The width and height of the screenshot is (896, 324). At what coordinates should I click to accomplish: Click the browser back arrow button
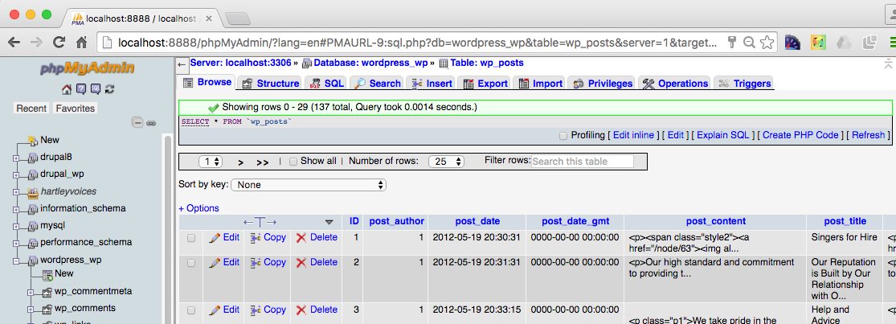tap(14, 43)
